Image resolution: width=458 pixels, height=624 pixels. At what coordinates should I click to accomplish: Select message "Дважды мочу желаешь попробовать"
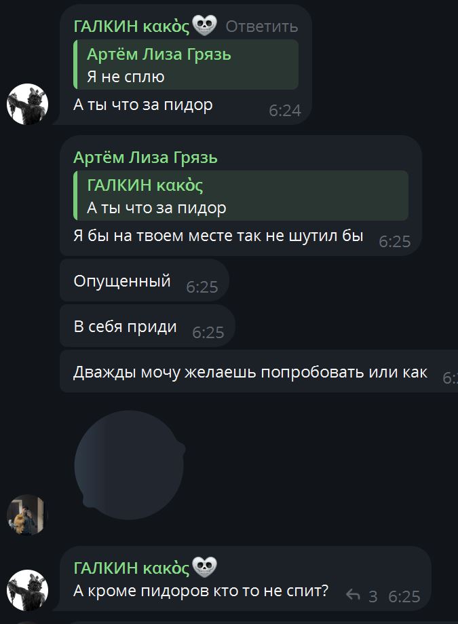(x=259, y=372)
